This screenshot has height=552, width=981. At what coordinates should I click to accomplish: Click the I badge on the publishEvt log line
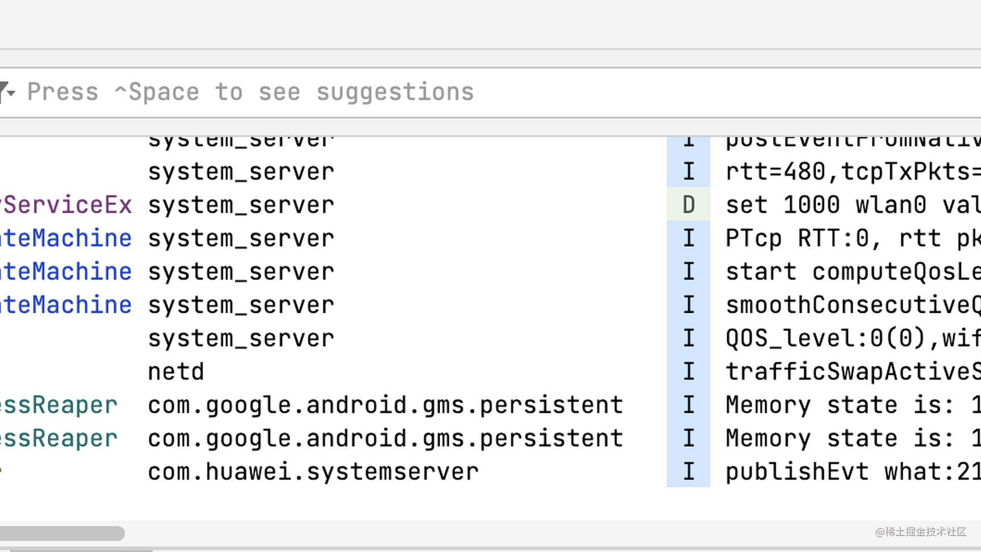(x=688, y=471)
